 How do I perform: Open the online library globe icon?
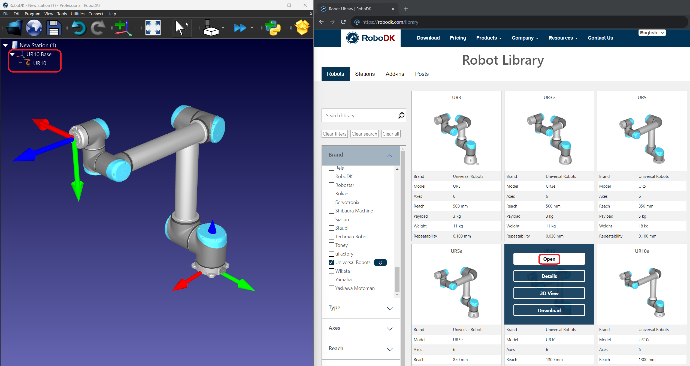click(x=34, y=28)
